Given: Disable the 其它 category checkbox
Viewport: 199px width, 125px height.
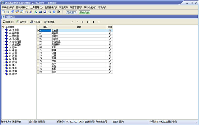Looking at the screenshot, I should pyautogui.click(x=110, y=71).
